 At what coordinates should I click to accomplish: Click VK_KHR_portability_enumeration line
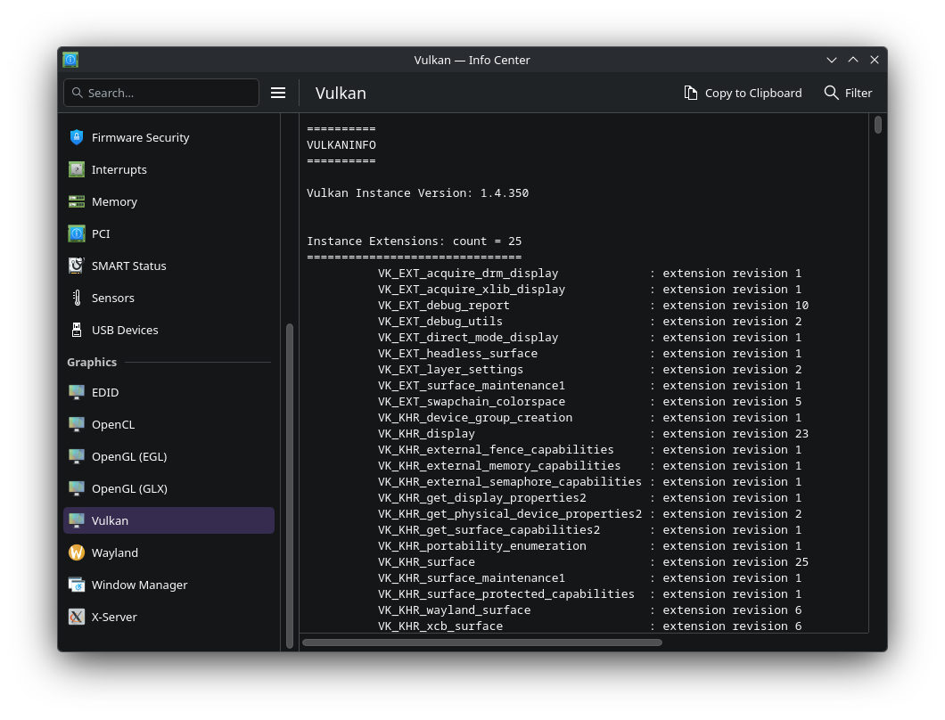click(589, 546)
